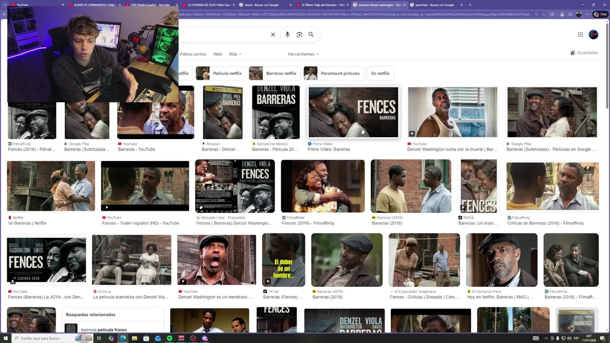Switch to ONE Media Español YouTube tab

click(150, 5)
